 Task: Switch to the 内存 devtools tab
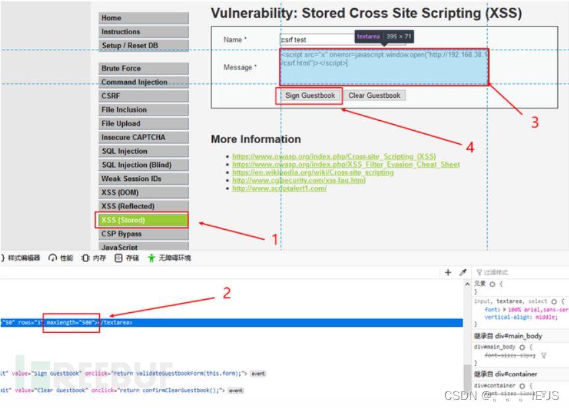(94, 258)
